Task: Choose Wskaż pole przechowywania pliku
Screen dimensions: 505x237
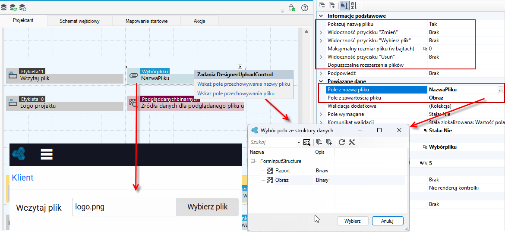Action: (236, 94)
